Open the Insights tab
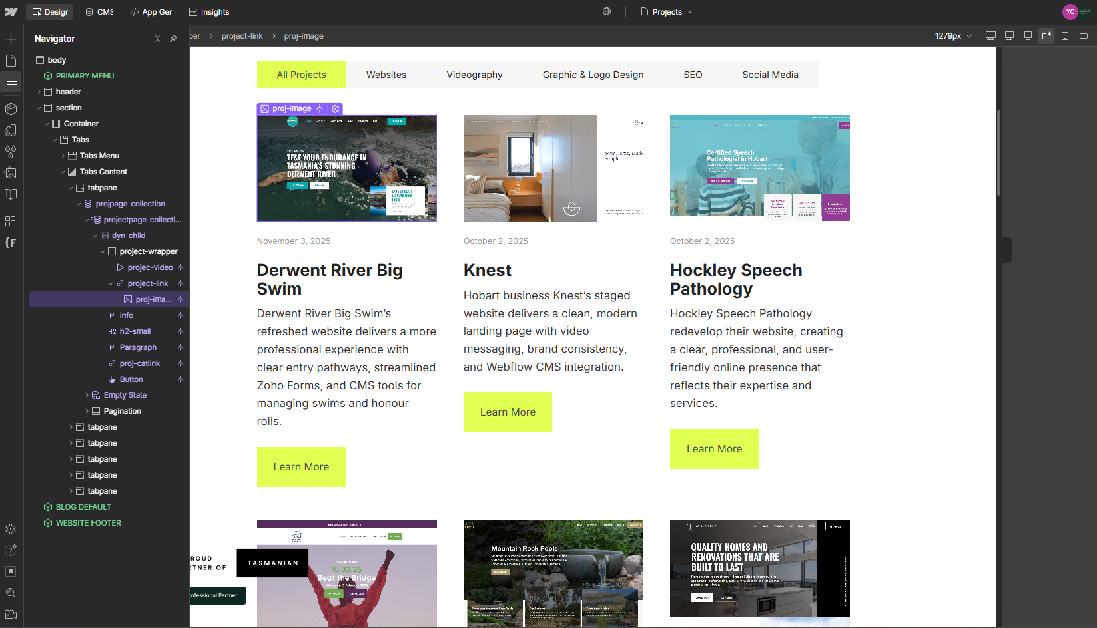Viewport: 1097px width, 628px height. (209, 12)
